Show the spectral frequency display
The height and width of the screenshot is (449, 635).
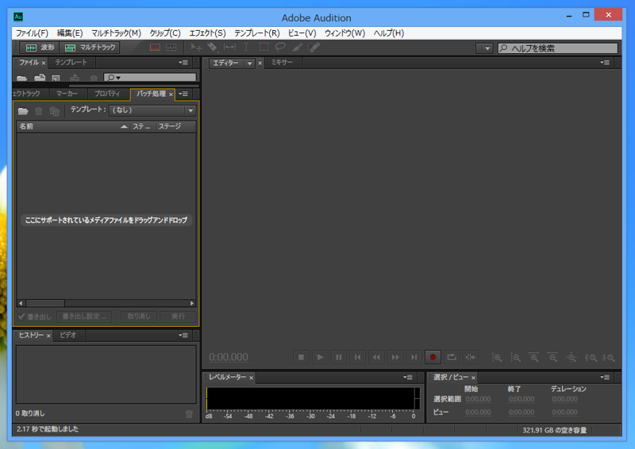point(155,48)
